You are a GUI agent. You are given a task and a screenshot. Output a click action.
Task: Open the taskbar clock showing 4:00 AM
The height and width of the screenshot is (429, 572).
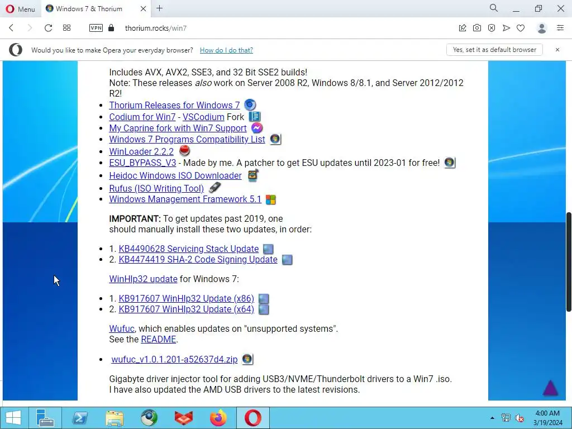(x=547, y=418)
